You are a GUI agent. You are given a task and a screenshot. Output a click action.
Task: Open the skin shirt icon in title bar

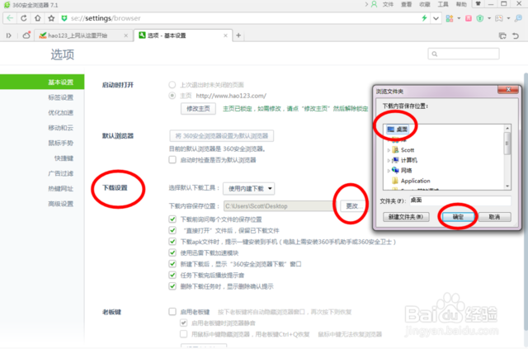pyautogui.click(x=478, y=4)
